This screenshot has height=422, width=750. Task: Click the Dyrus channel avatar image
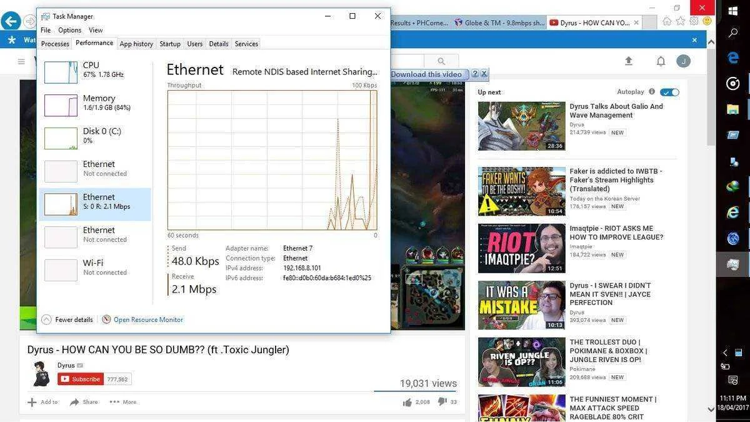click(42, 374)
